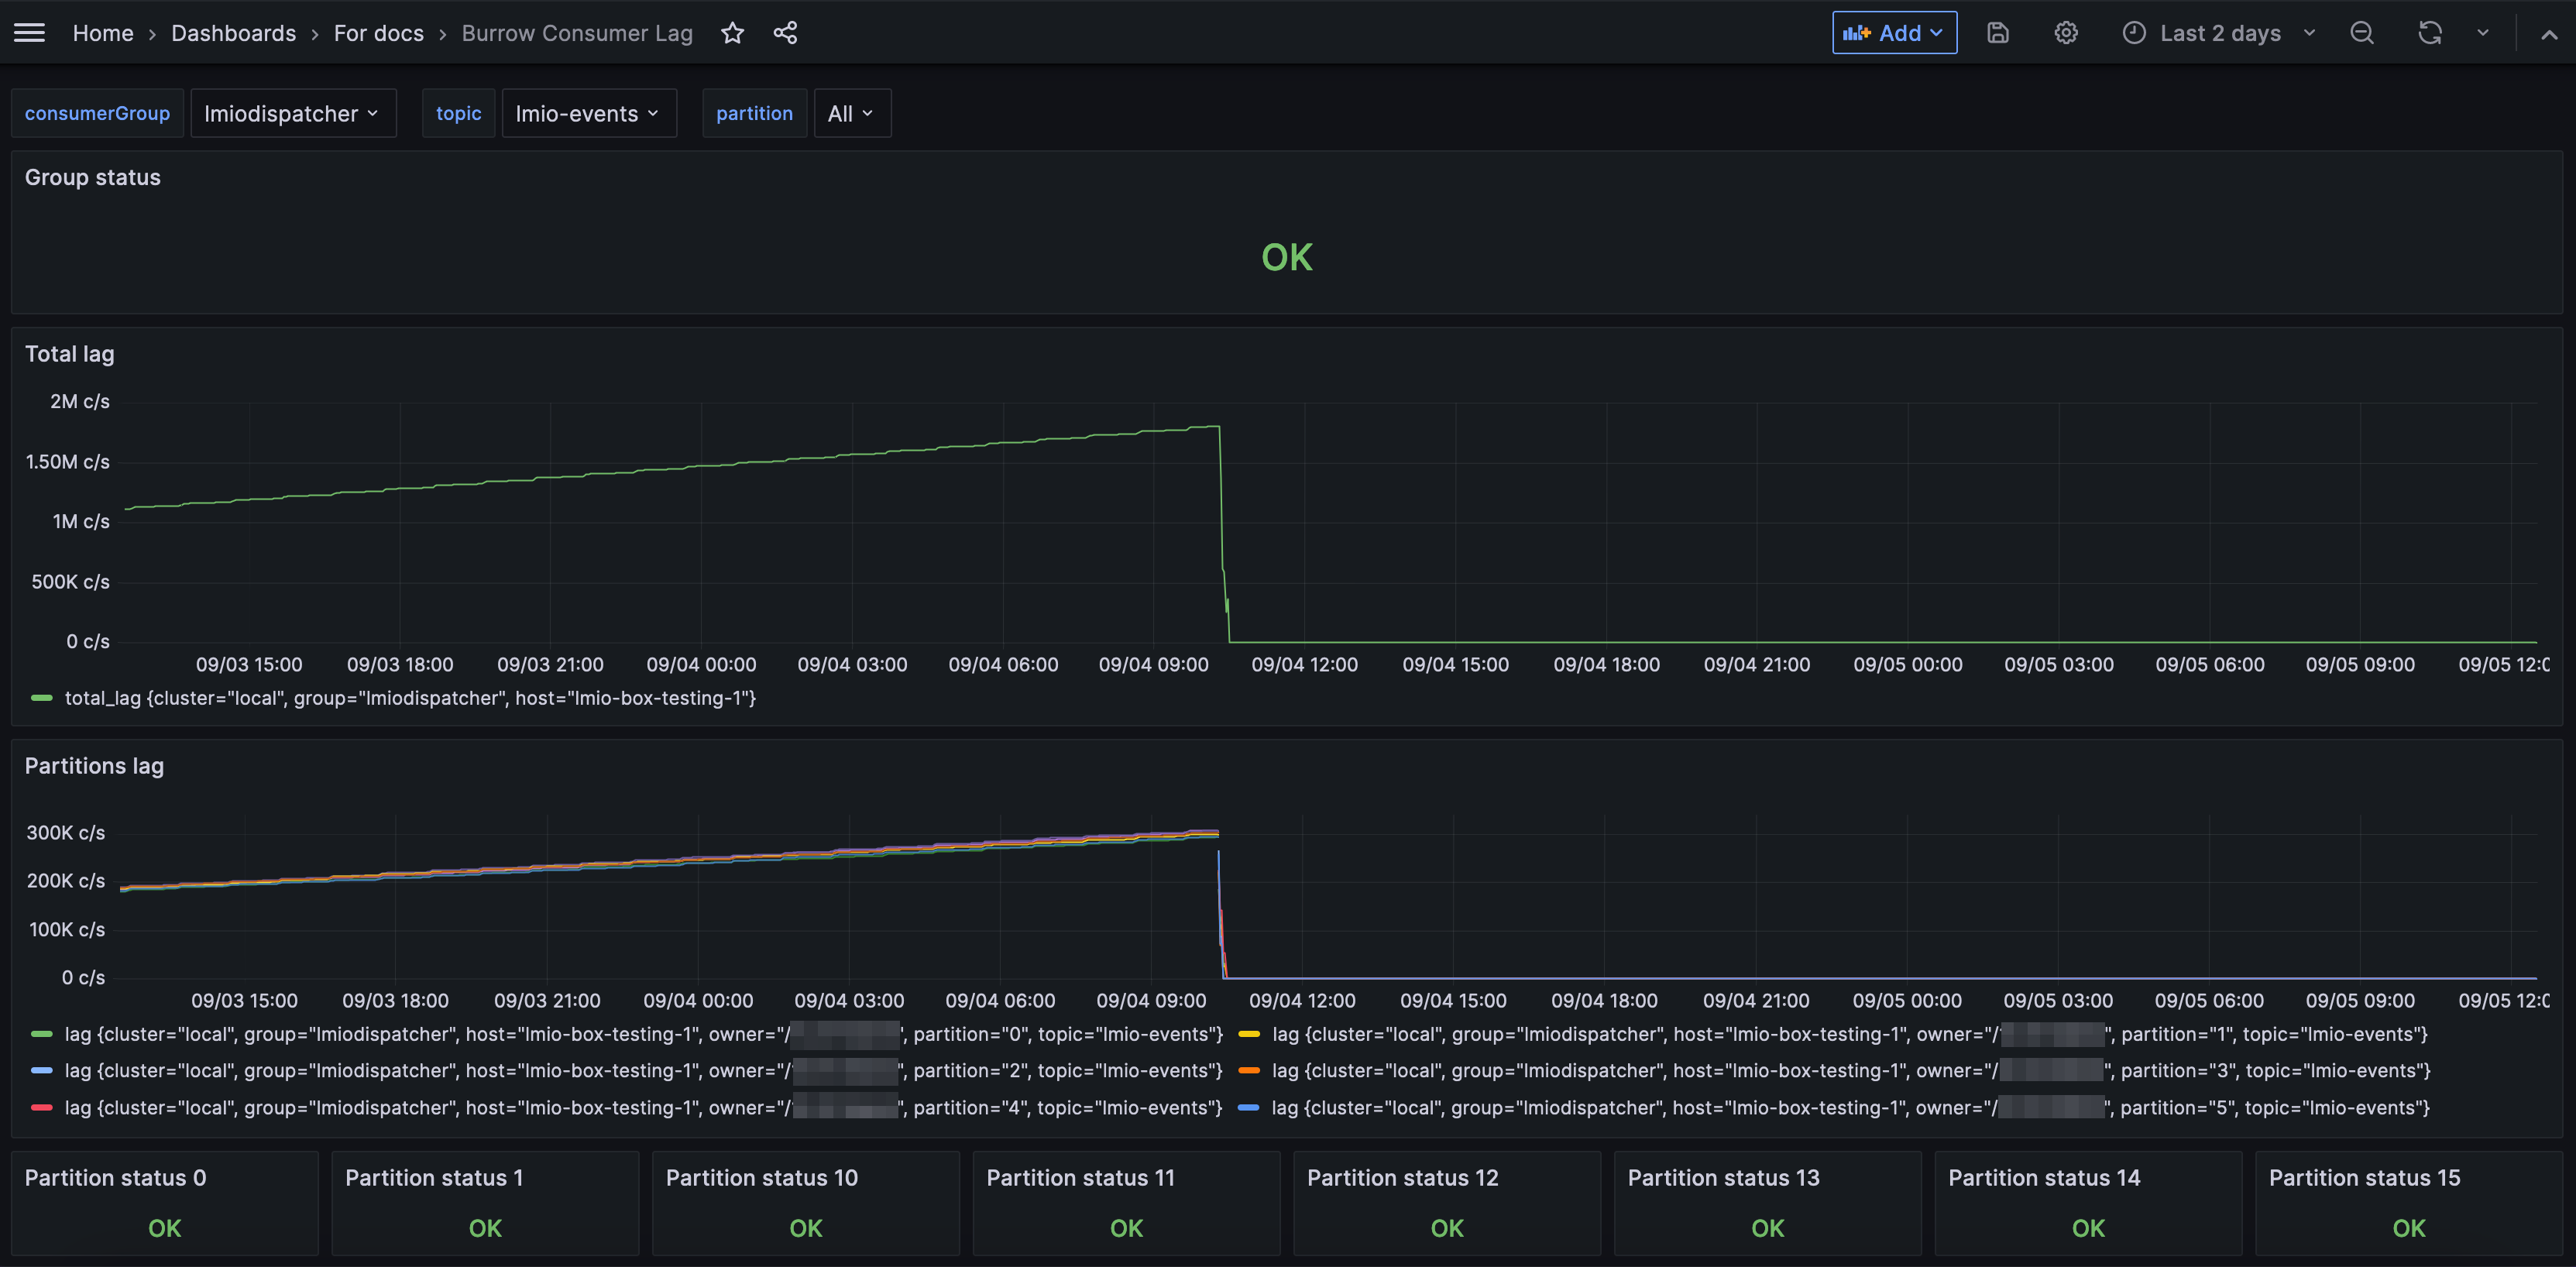This screenshot has width=2576, height=1267.
Task: Toggle the total_lag legend series
Action: pyautogui.click(x=410, y=698)
